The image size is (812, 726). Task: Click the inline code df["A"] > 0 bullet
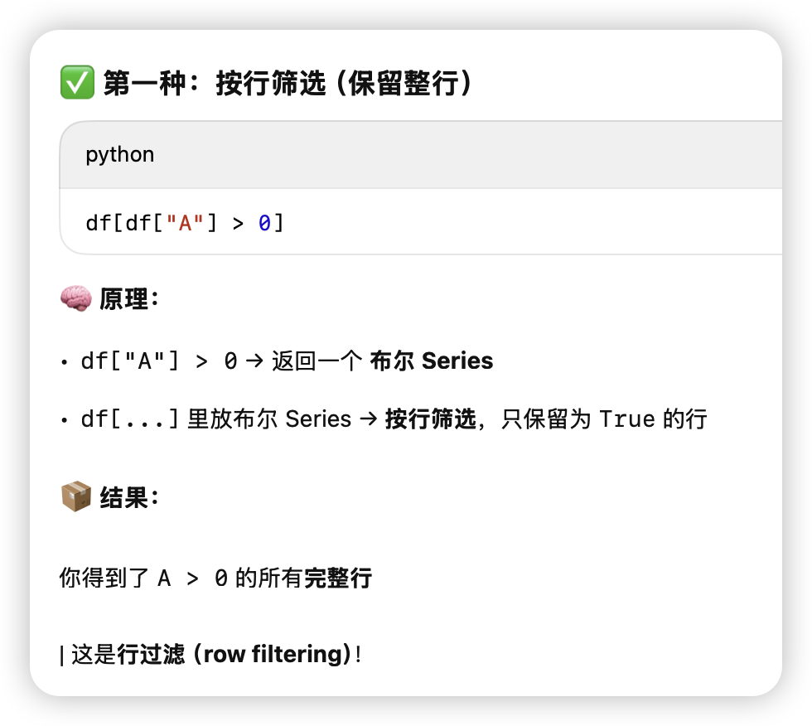pos(159,361)
